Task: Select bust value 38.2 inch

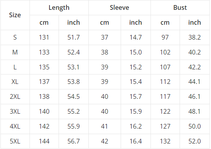Action: (194, 37)
